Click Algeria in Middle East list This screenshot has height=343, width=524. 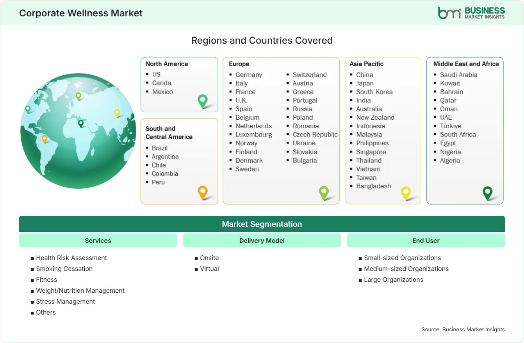pyautogui.click(x=450, y=160)
